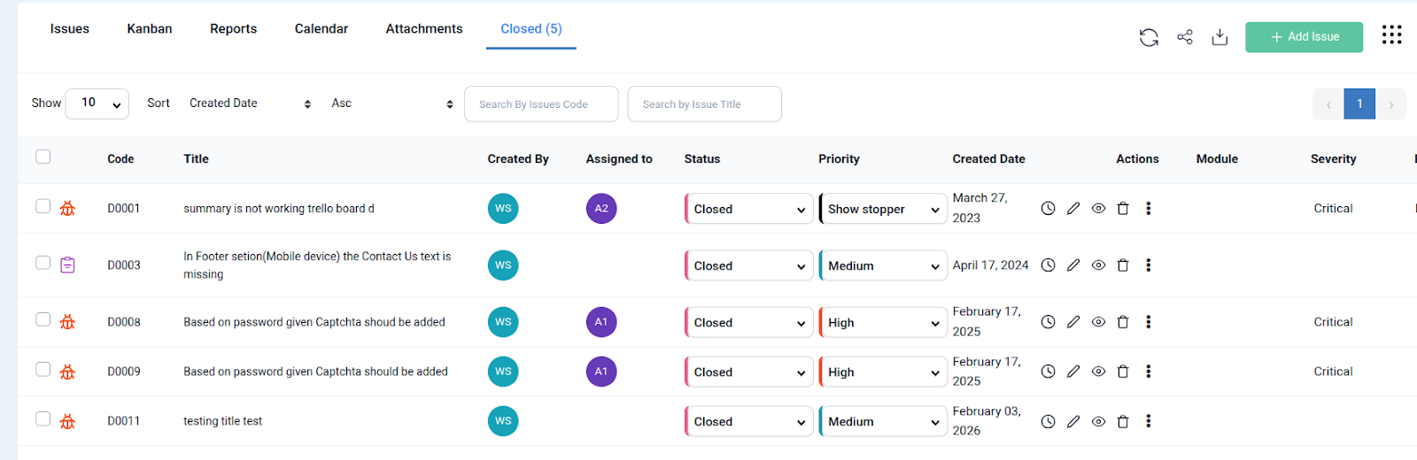
Task: Open time log clock for D0009
Action: [x=1048, y=372]
